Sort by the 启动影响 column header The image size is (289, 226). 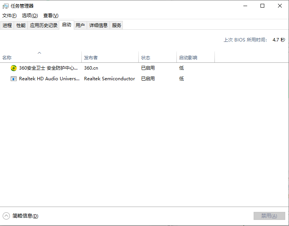tap(195, 57)
